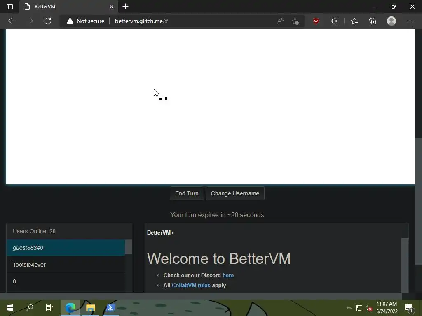Click the page vertical scrollbar thumb
Image resolution: width=422 pixels, height=316 pixels.
click(418, 202)
